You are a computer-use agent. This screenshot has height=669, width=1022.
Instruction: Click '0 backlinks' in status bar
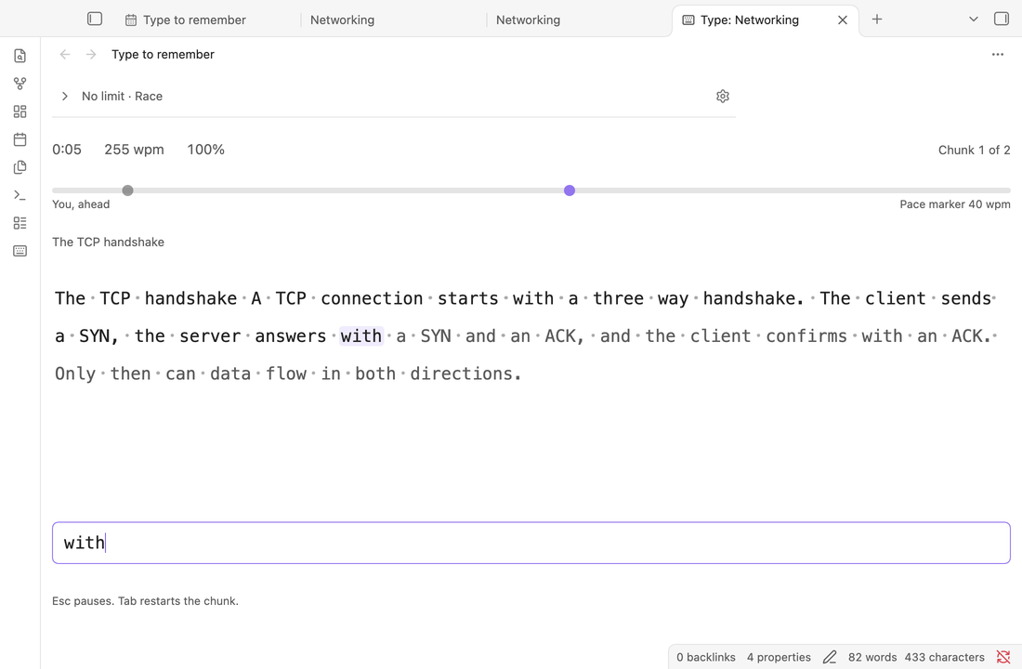[x=706, y=657]
